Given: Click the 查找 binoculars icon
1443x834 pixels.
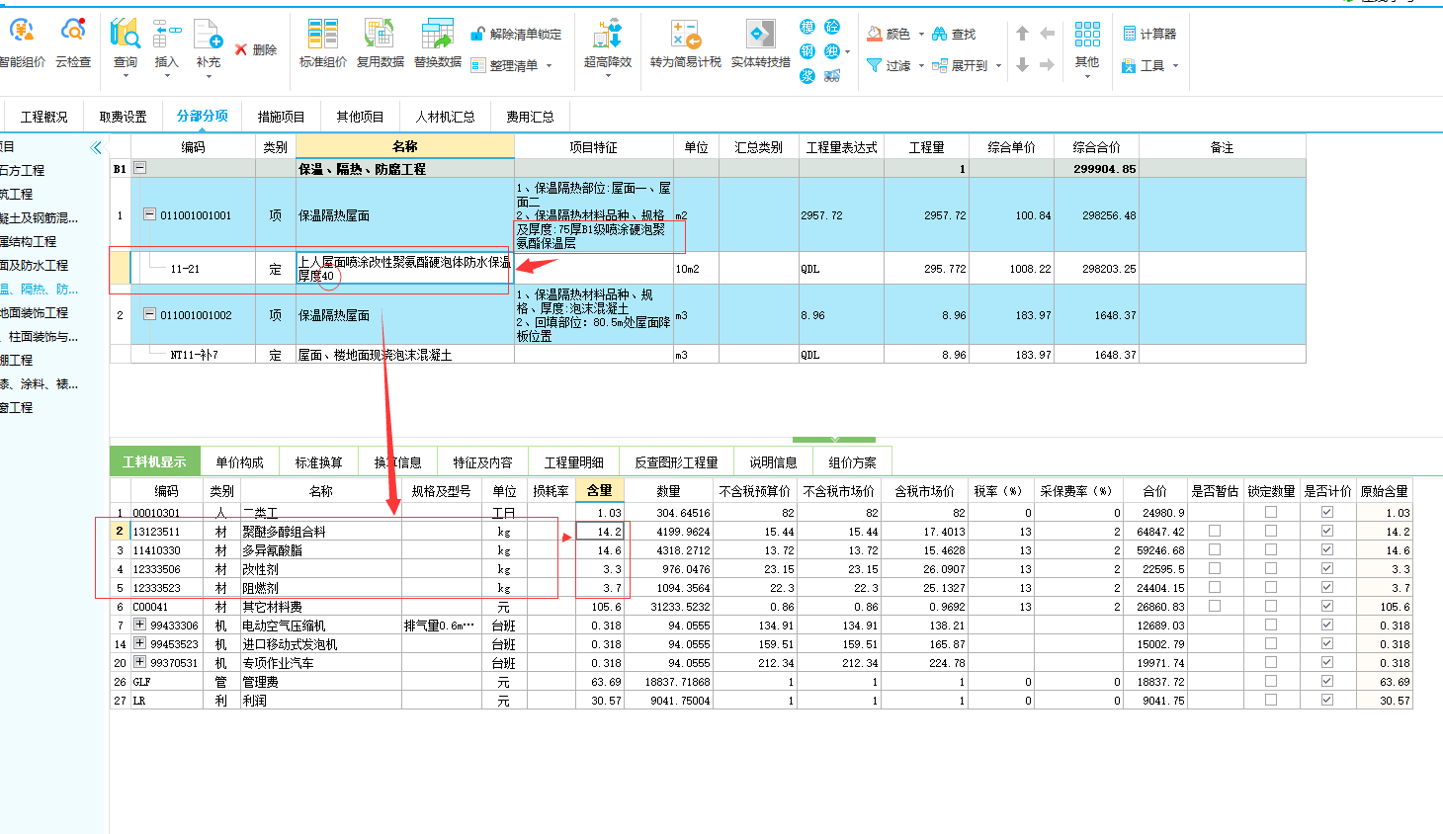Looking at the screenshot, I should [940, 34].
